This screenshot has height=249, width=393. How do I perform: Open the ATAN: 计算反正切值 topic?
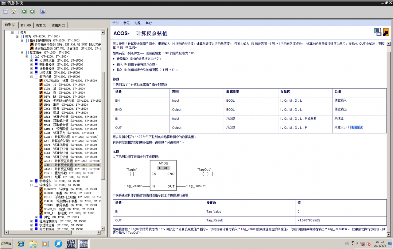[72, 169]
